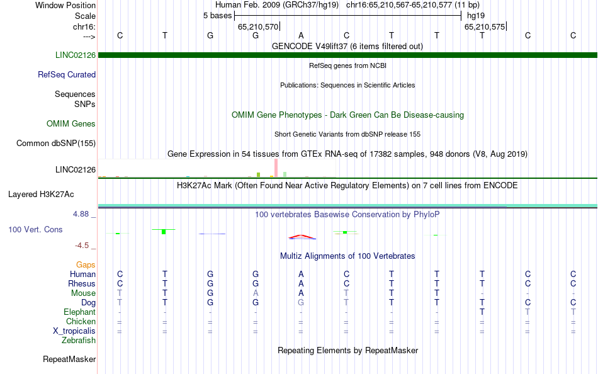Select the Mouse species label
This screenshot has width=598, height=374.
(x=83, y=293)
